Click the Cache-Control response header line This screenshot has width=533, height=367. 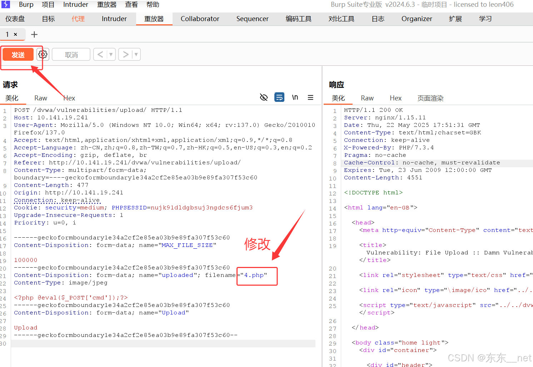[x=422, y=163]
